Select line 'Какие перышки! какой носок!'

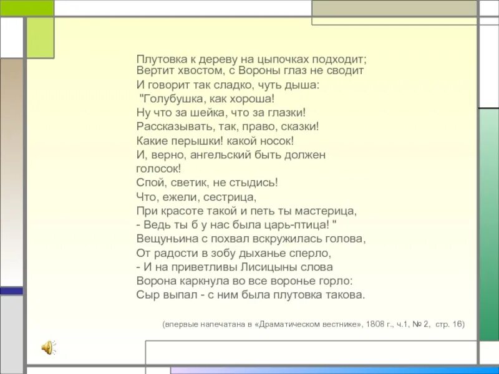(x=215, y=141)
